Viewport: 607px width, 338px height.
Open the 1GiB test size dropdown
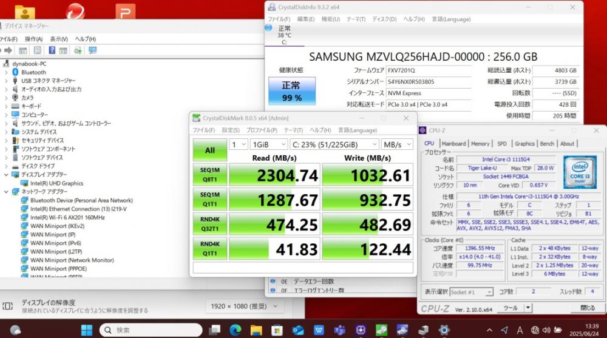click(x=269, y=144)
